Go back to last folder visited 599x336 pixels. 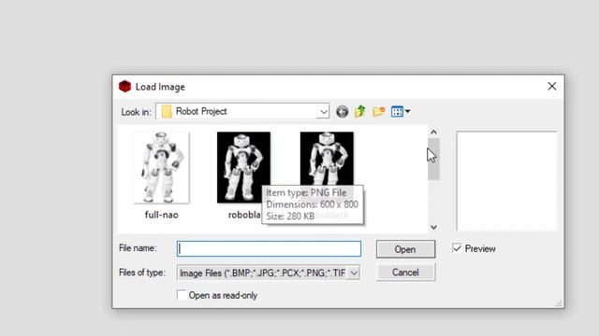(342, 112)
